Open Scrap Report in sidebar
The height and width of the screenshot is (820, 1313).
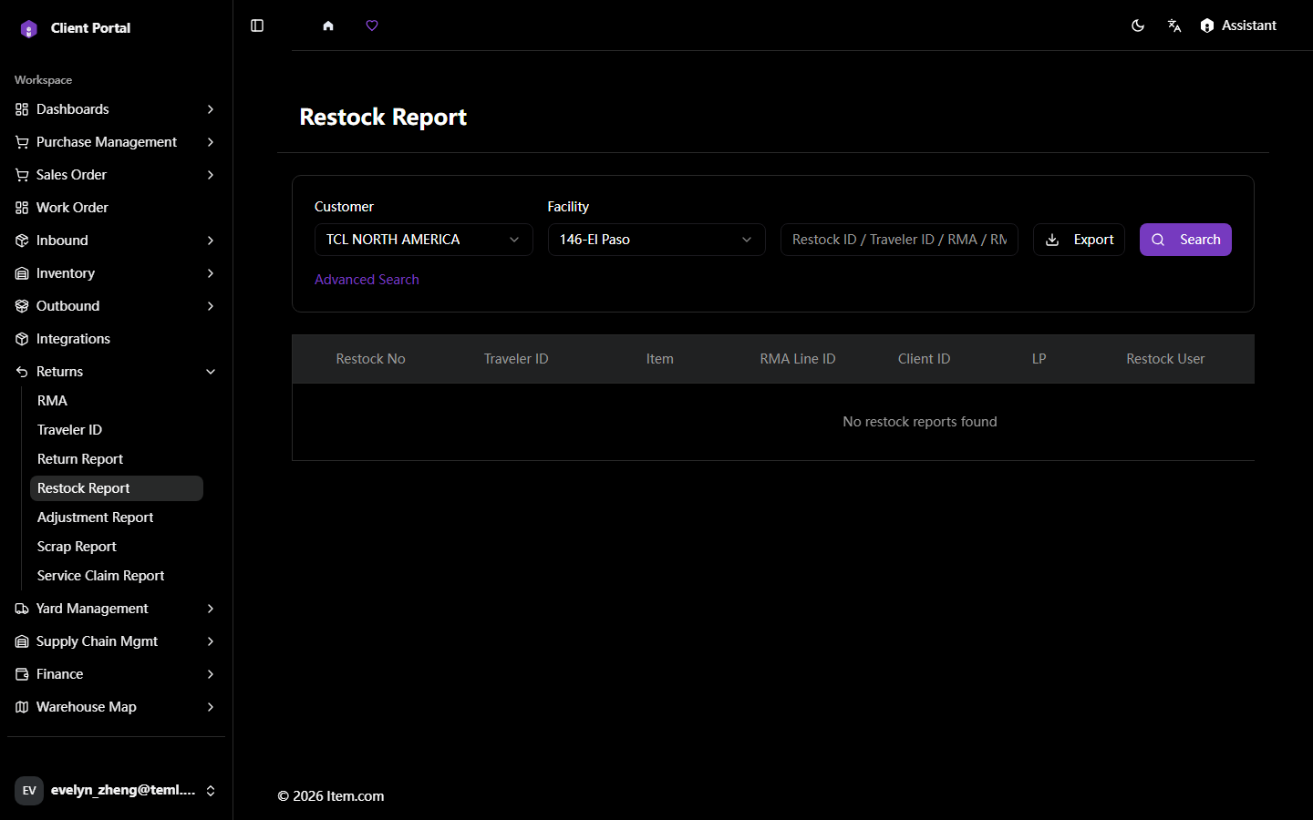(117, 547)
